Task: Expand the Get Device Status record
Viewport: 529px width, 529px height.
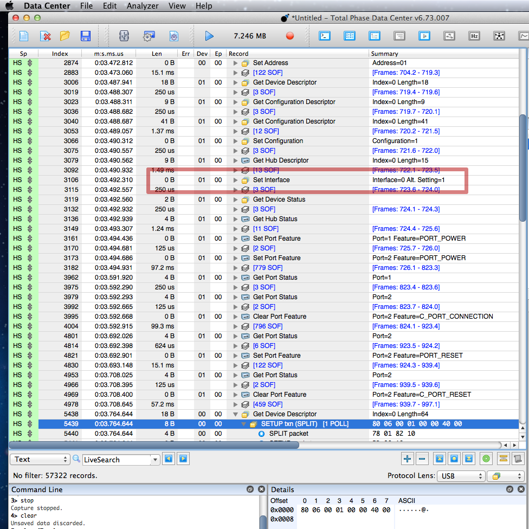Action: click(235, 199)
